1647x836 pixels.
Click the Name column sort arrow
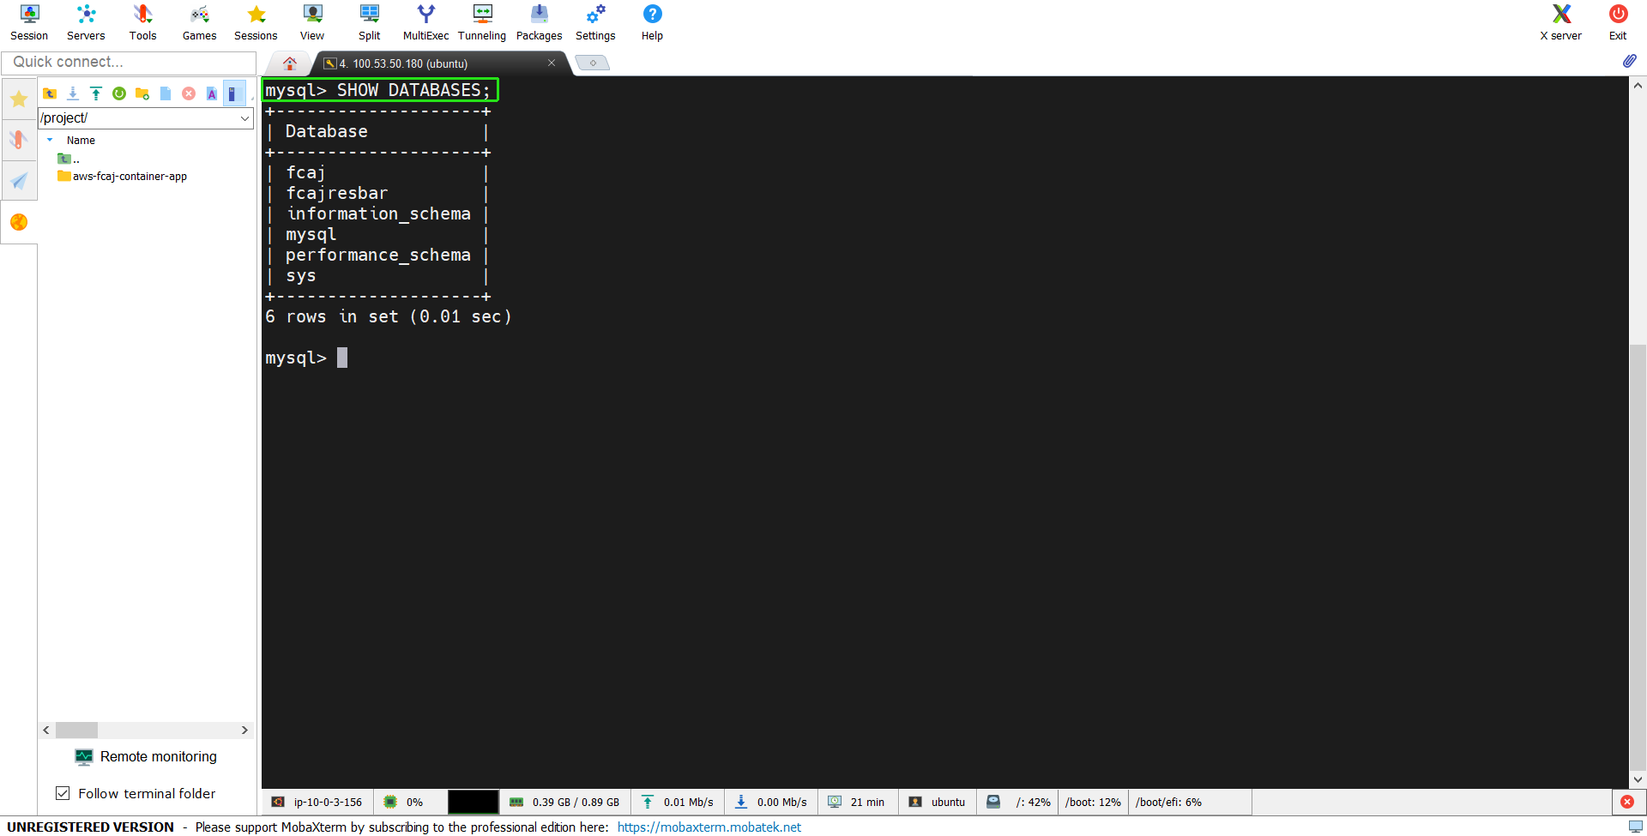(x=50, y=140)
